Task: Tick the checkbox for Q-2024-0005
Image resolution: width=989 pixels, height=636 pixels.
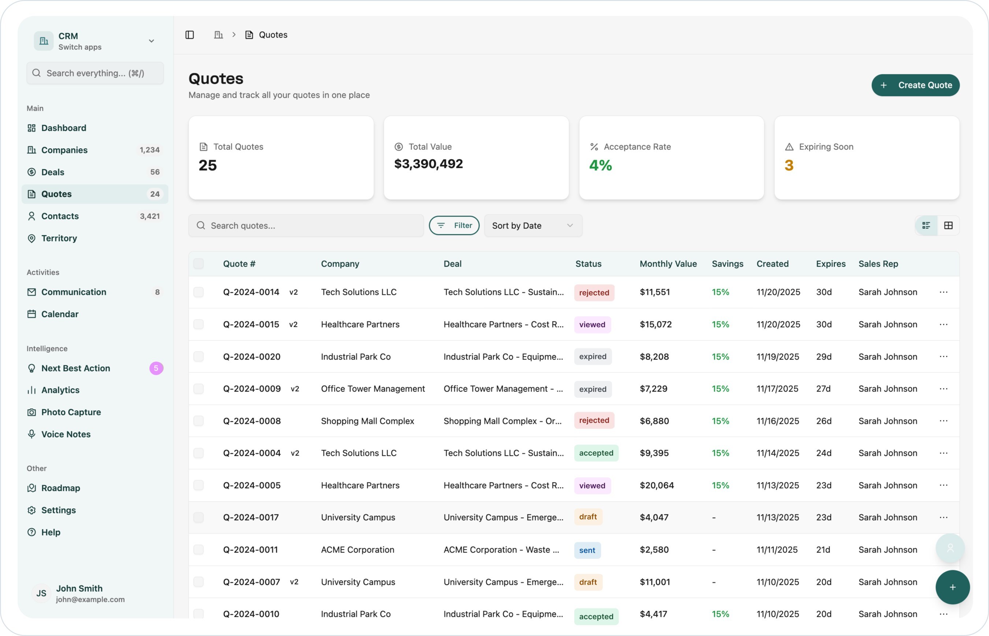Action: pyautogui.click(x=199, y=485)
